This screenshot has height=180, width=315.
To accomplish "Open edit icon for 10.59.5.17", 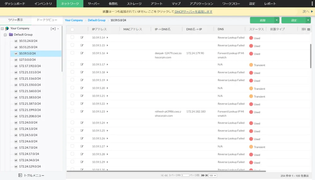I will click(x=82, y=64).
